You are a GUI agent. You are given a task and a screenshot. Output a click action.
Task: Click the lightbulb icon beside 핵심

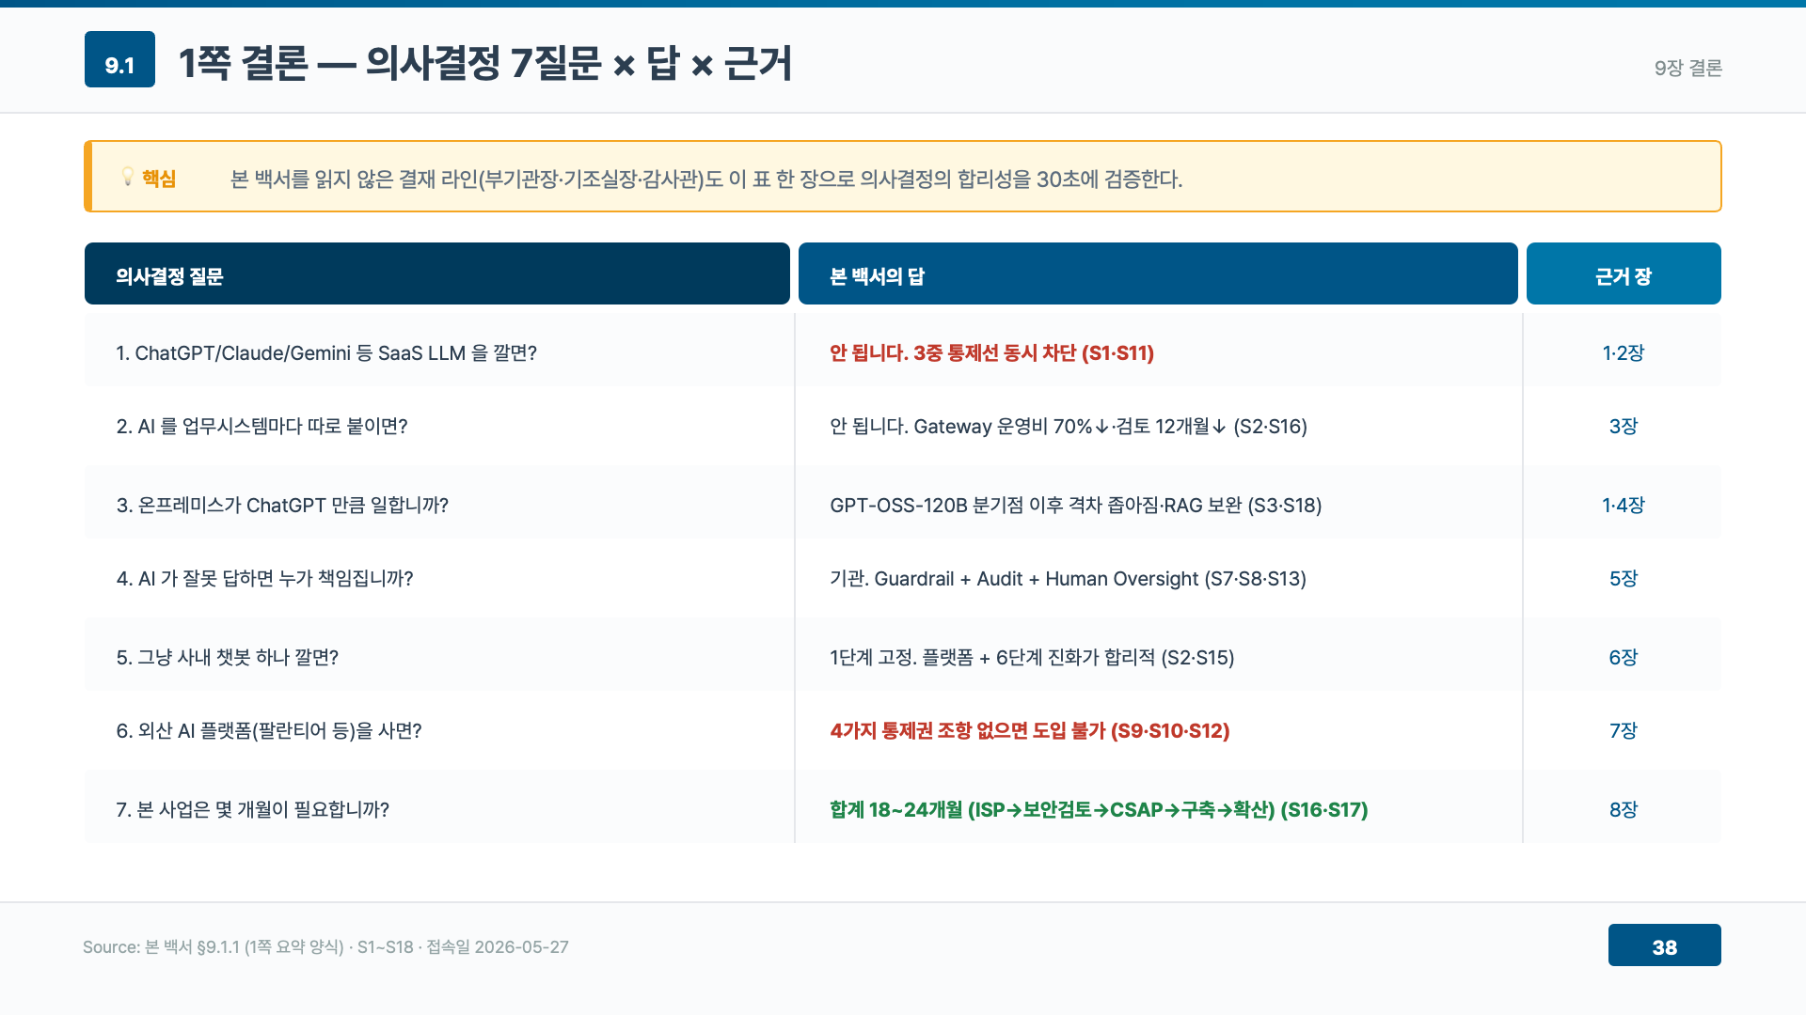pyautogui.click(x=128, y=178)
